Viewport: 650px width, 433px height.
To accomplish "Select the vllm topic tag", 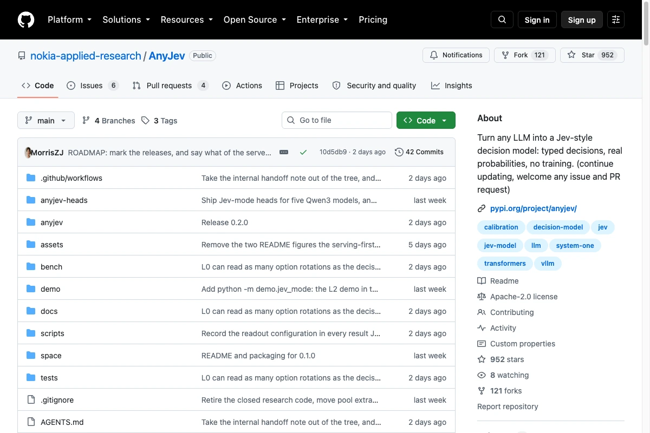I will pos(548,264).
